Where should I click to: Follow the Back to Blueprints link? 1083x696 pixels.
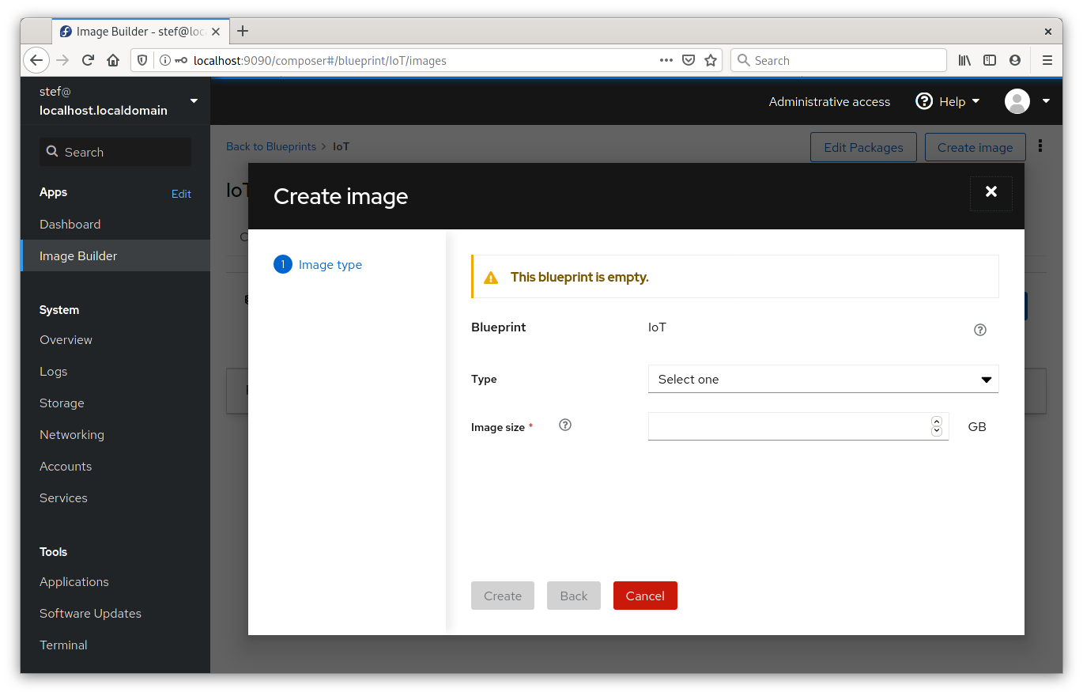click(x=271, y=146)
